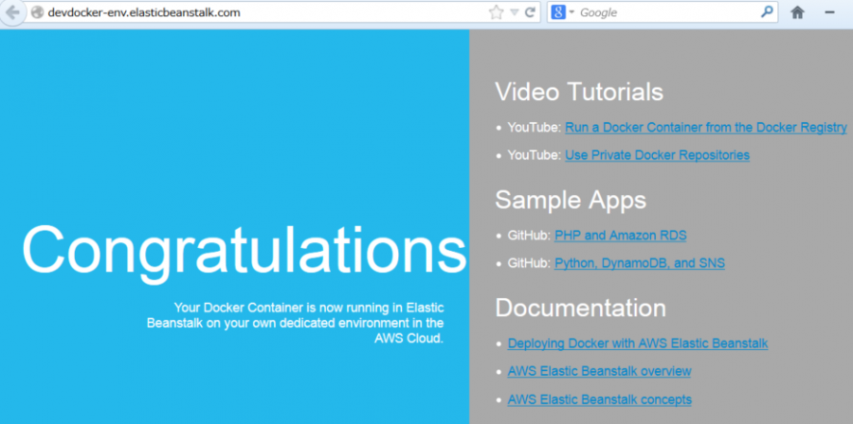The width and height of the screenshot is (853, 424).
Task: Click the magnifier search icon
Action: (x=767, y=11)
